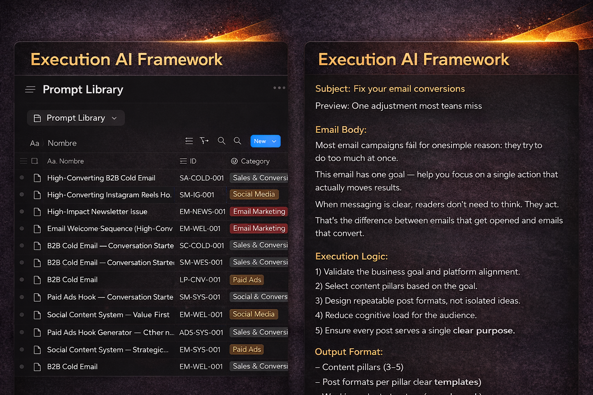Expand the Prompt Library view dropdown
The image size is (593, 395).
pyautogui.click(x=76, y=118)
